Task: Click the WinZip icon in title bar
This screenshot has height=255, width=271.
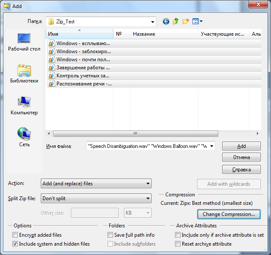Action: point(7,6)
